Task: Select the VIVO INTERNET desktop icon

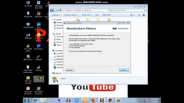Action: point(39,26)
